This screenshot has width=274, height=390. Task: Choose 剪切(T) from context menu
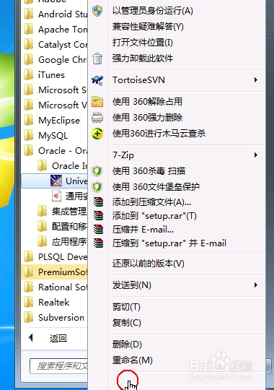coord(126,307)
